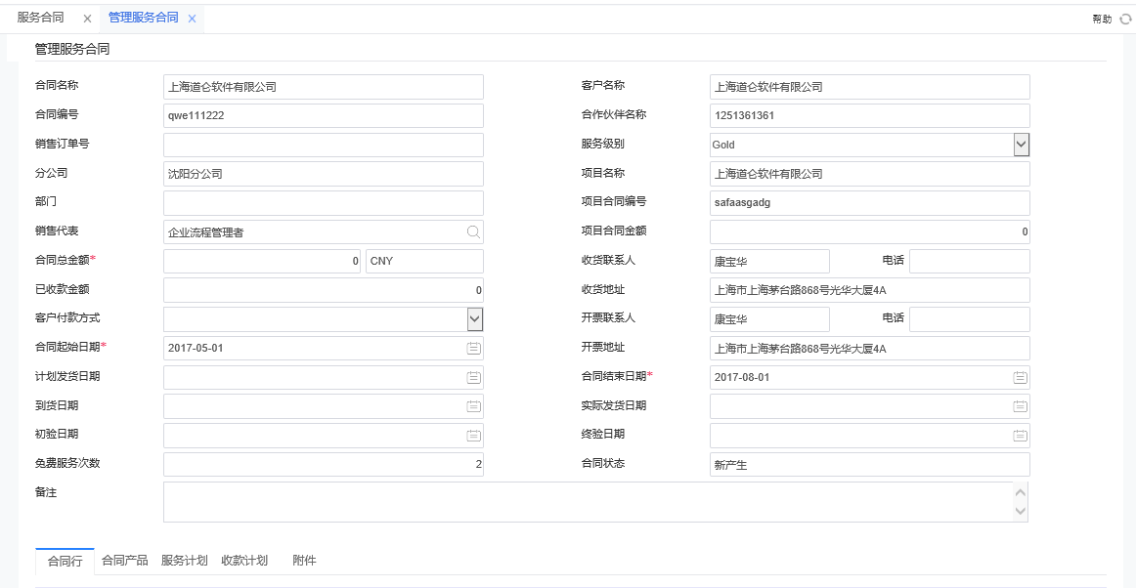Open the calendar picker for 合同结束日期
The width and height of the screenshot is (1136, 588).
[1020, 377]
